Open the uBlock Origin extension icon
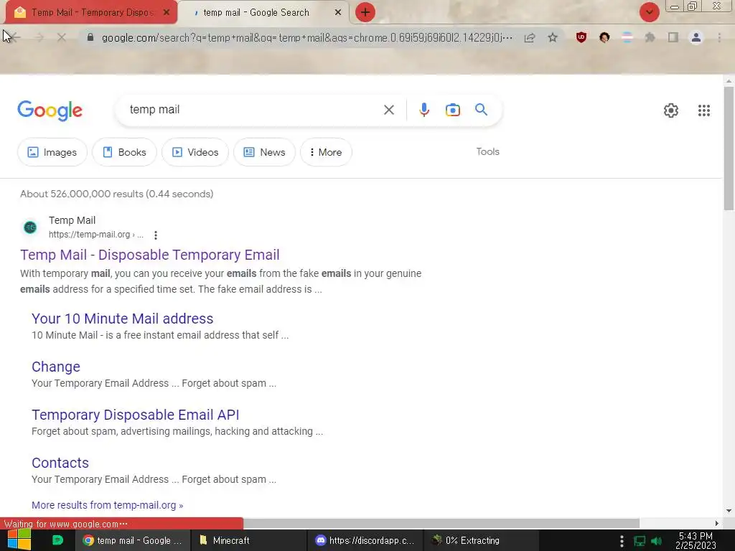Viewport: 735px width, 551px height. pos(581,37)
